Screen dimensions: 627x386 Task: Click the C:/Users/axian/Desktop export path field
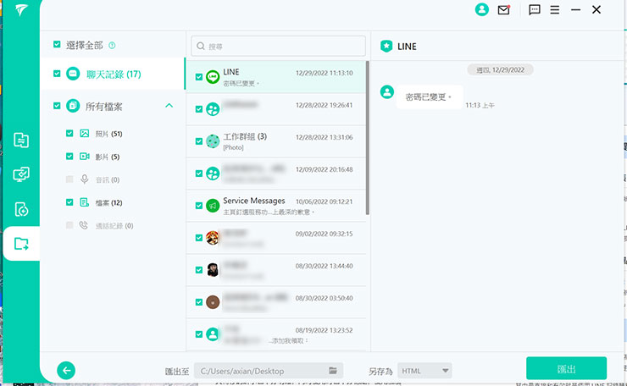coord(269,371)
